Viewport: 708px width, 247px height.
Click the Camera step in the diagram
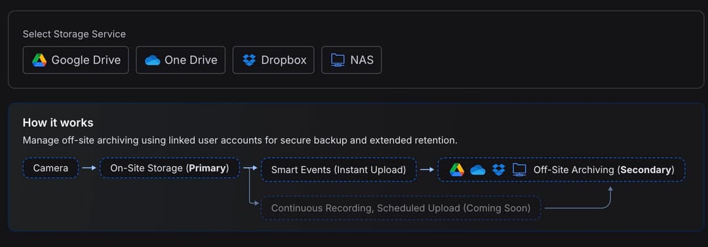pos(50,168)
